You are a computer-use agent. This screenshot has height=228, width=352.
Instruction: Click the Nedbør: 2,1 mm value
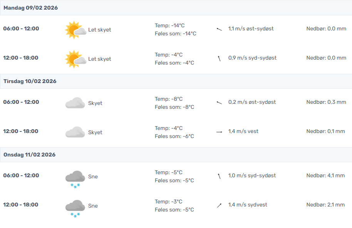click(x=325, y=205)
